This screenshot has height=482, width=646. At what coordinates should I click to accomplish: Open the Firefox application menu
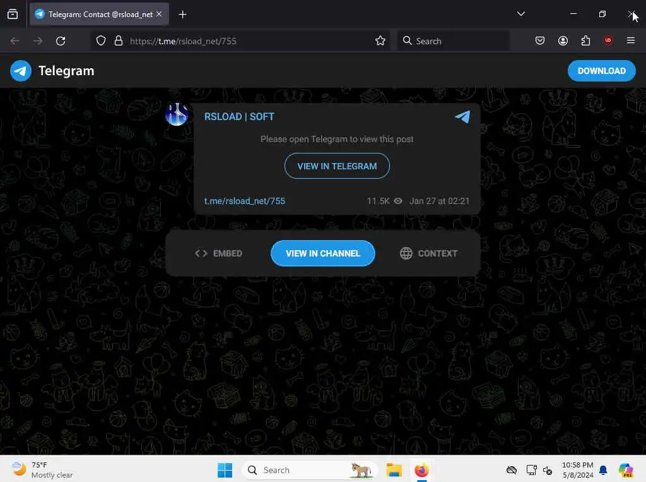[x=630, y=40]
